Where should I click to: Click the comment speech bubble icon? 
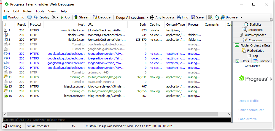[29, 17]
